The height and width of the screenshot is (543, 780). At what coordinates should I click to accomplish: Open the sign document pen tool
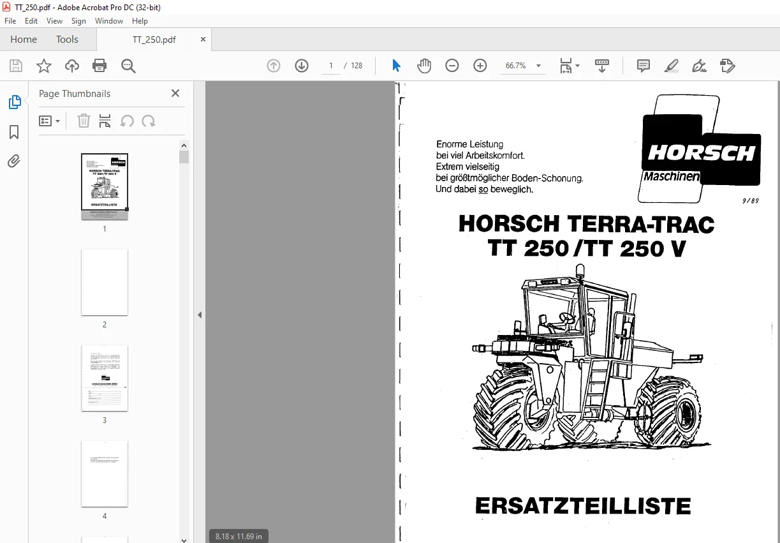(700, 66)
